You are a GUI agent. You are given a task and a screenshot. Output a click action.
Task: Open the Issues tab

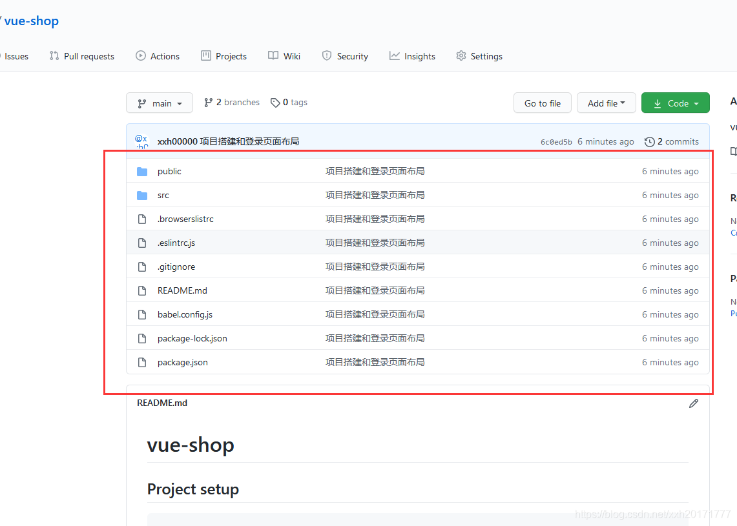coord(16,56)
